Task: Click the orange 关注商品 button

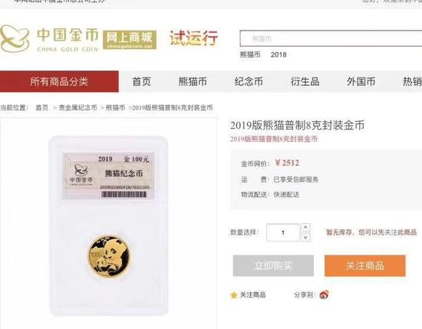Action: [365, 266]
